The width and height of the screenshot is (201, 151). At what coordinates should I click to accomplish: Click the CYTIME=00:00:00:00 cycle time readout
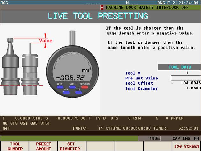[x=128, y=128]
